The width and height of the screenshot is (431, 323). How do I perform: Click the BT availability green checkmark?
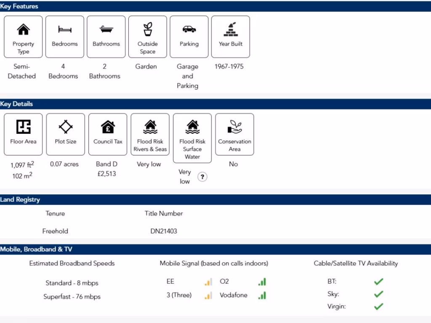tap(378, 282)
